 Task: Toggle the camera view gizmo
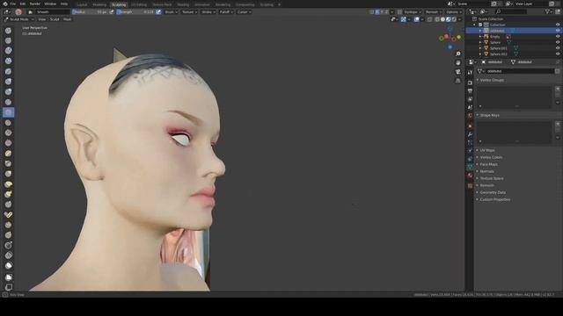[457, 72]
